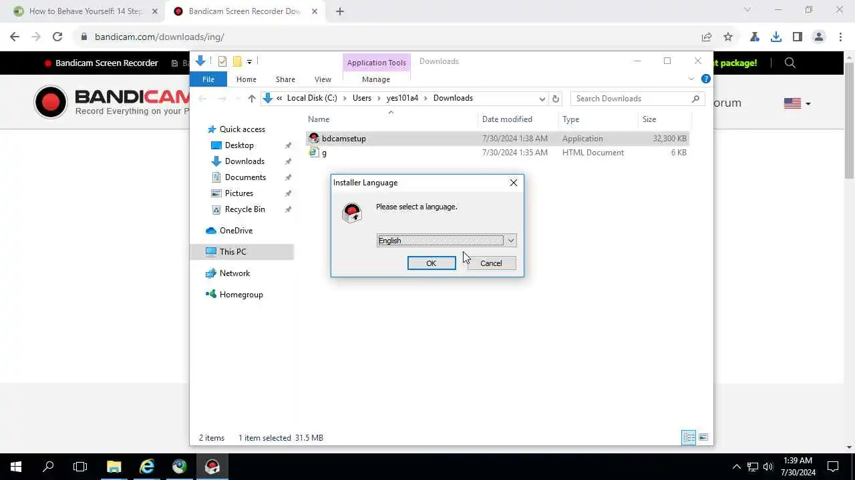Open Chrome downloads icon
This screenshot has height=480, width=855.
point(776,37)
